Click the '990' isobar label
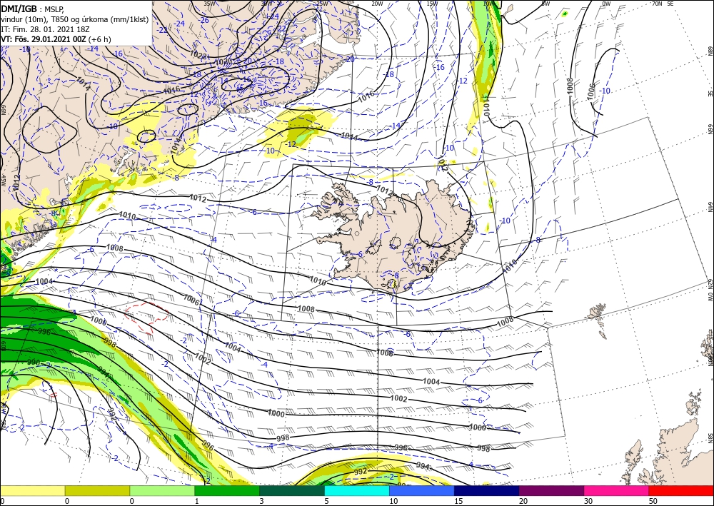This screenshot has width=714, height=506. [x=34, y=363]
